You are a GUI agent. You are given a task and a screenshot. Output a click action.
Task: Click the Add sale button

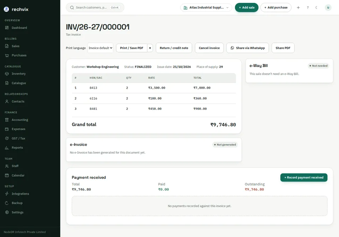coord(246,7)
